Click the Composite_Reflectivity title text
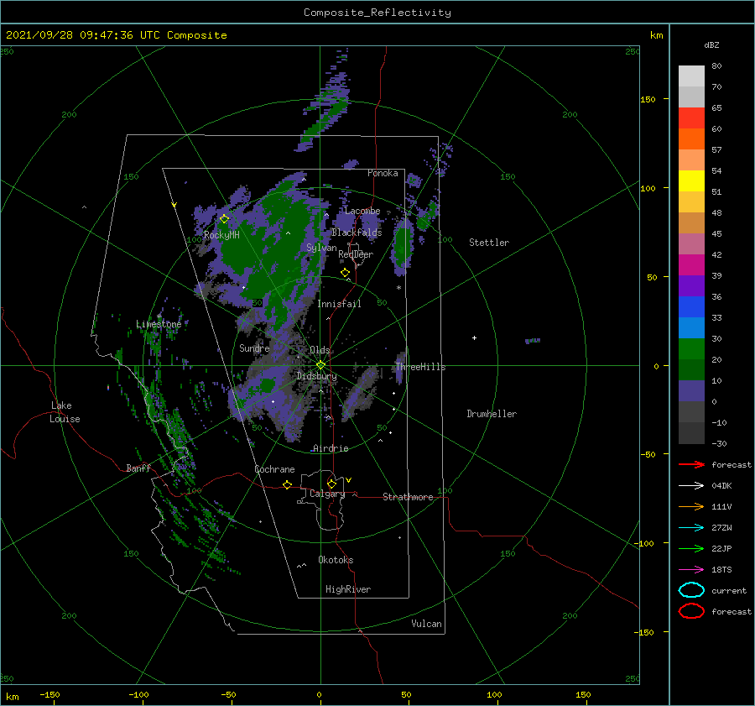 tap(377, 13)
